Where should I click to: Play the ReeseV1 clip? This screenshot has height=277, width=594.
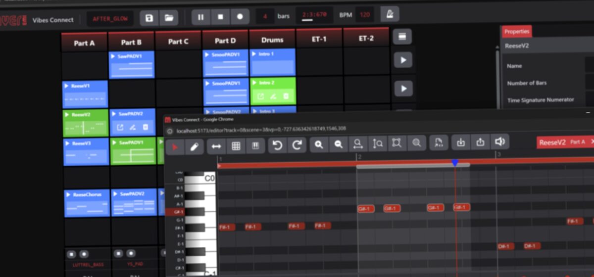click(x=67, y=86)
